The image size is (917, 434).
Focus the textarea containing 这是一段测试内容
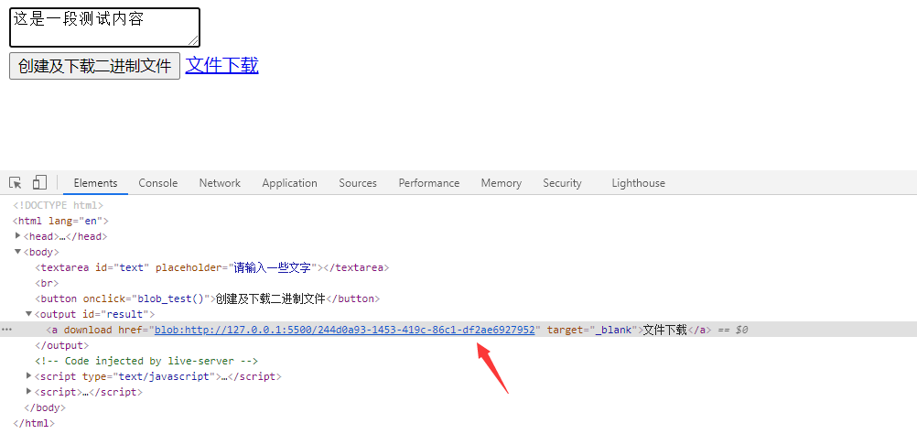click(104, 27)
